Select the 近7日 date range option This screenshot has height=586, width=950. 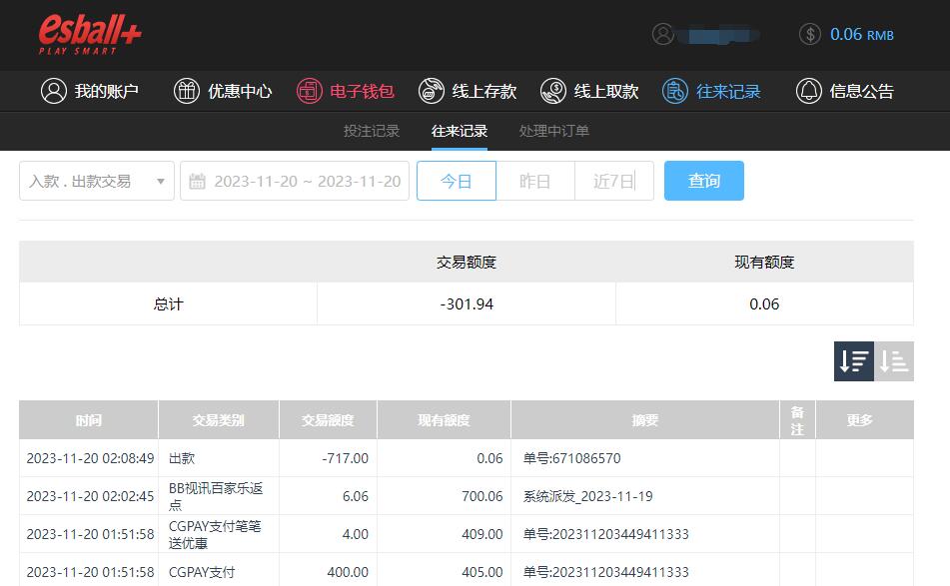(x=613, y=181)
